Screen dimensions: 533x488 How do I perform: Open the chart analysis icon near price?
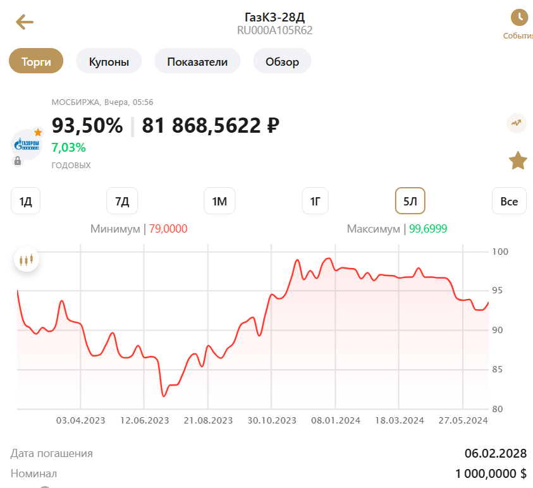[517, 123]
